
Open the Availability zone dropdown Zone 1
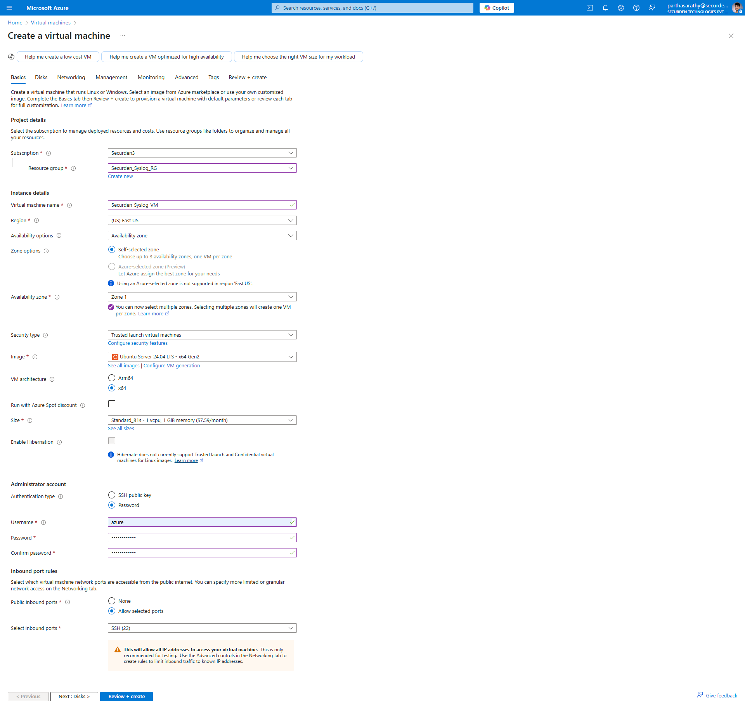(x=202, y=297)
